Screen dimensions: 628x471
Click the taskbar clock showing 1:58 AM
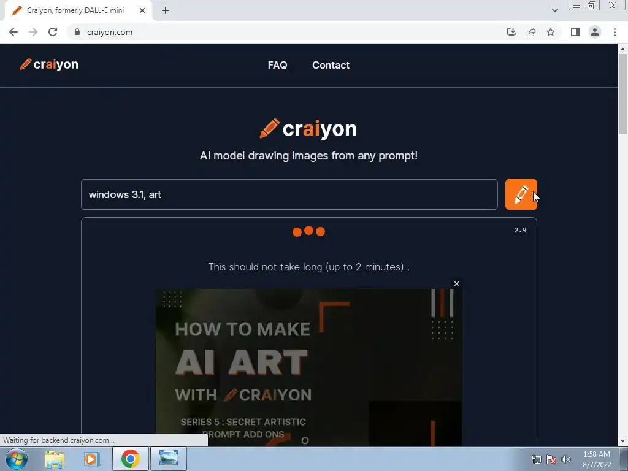(596, 459)
